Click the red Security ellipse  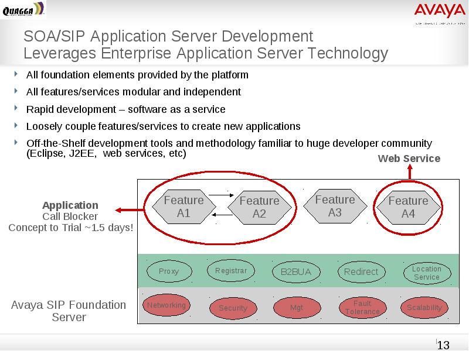pyautogui.click(x=233, y=308)
